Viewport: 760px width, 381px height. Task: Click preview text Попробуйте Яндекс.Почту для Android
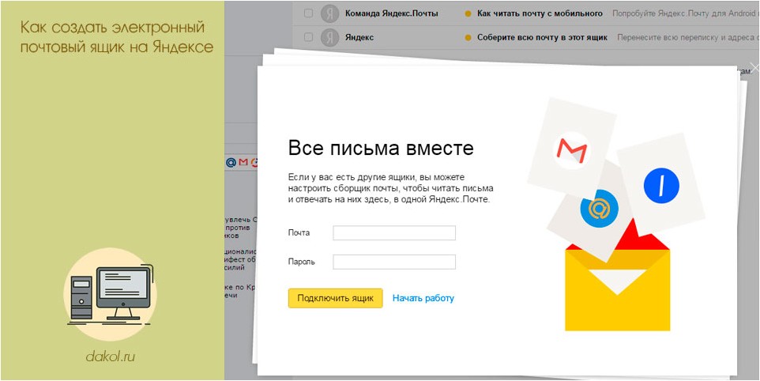pos(686,13)
